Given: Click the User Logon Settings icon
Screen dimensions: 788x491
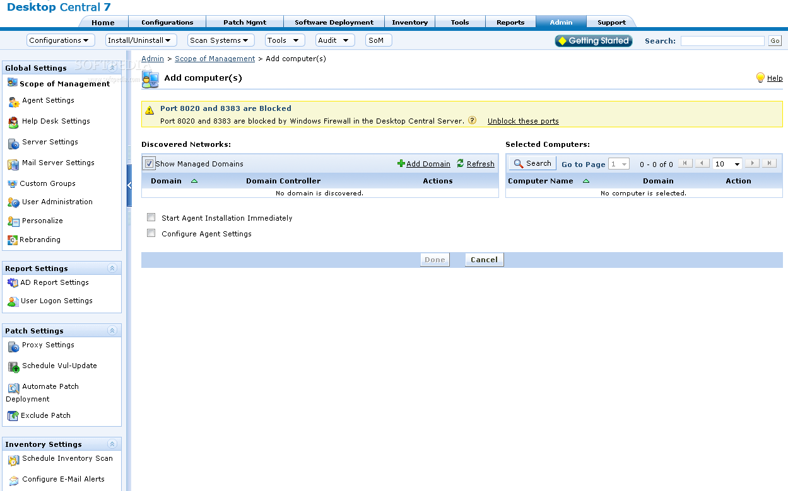Looking at the screenshot, I should tap(13, 302).
